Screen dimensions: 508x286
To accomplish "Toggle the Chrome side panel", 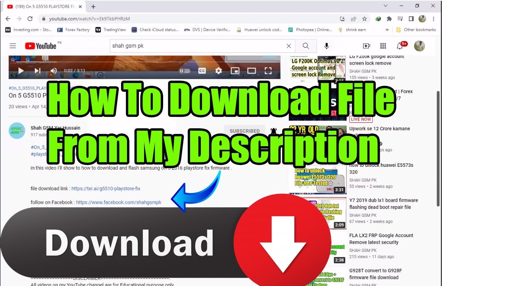I will click(x=411, y=19).
